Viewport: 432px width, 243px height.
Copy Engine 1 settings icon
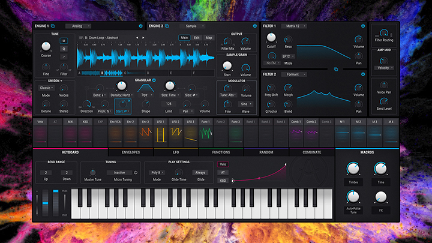click(x=53, y=26)
